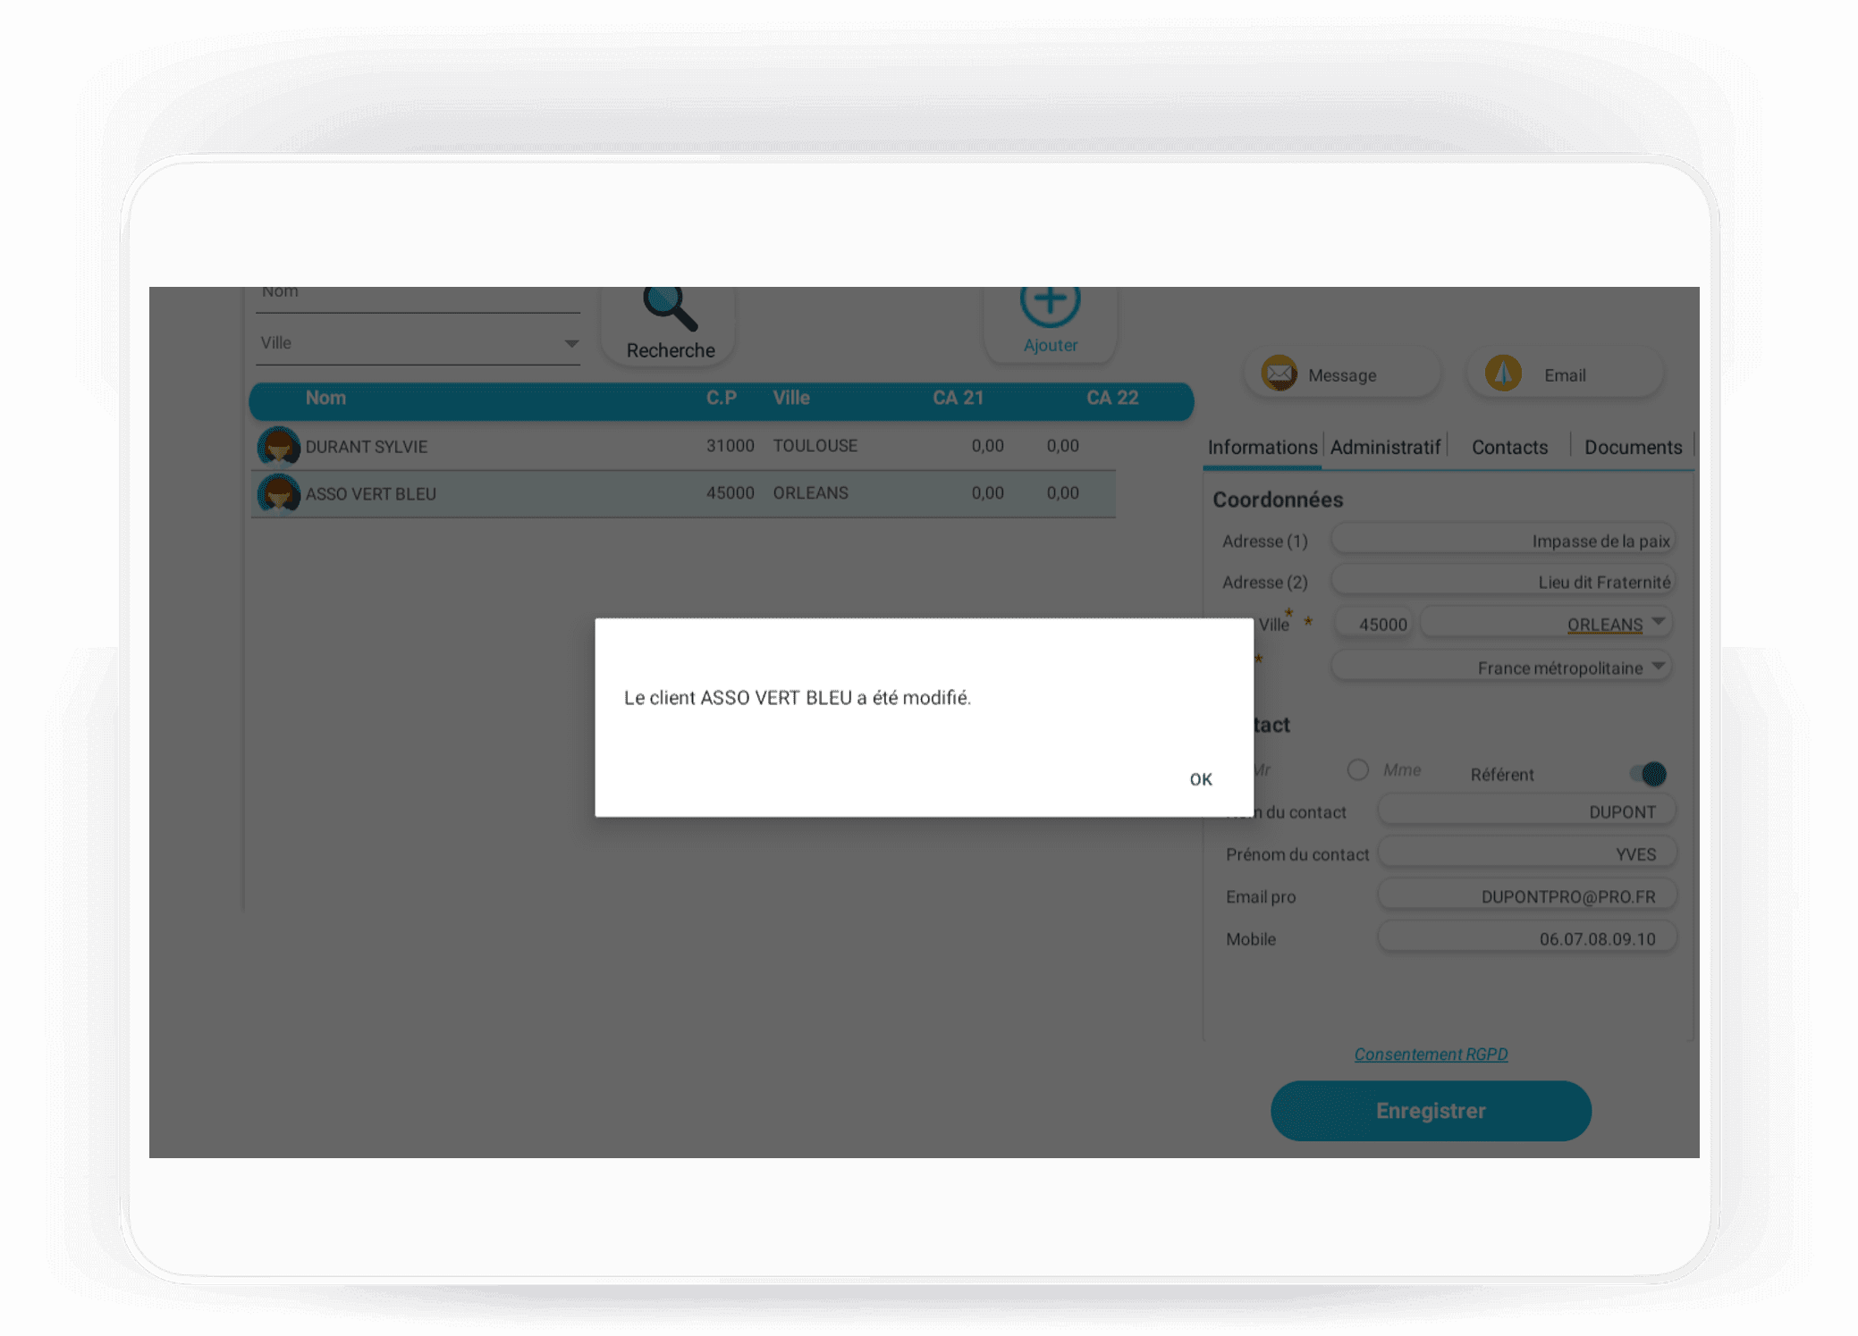Viewport: 1858px width, 1336px height.
Task: Click the 31000 postal code cell
Action: (x=730, y=445)
